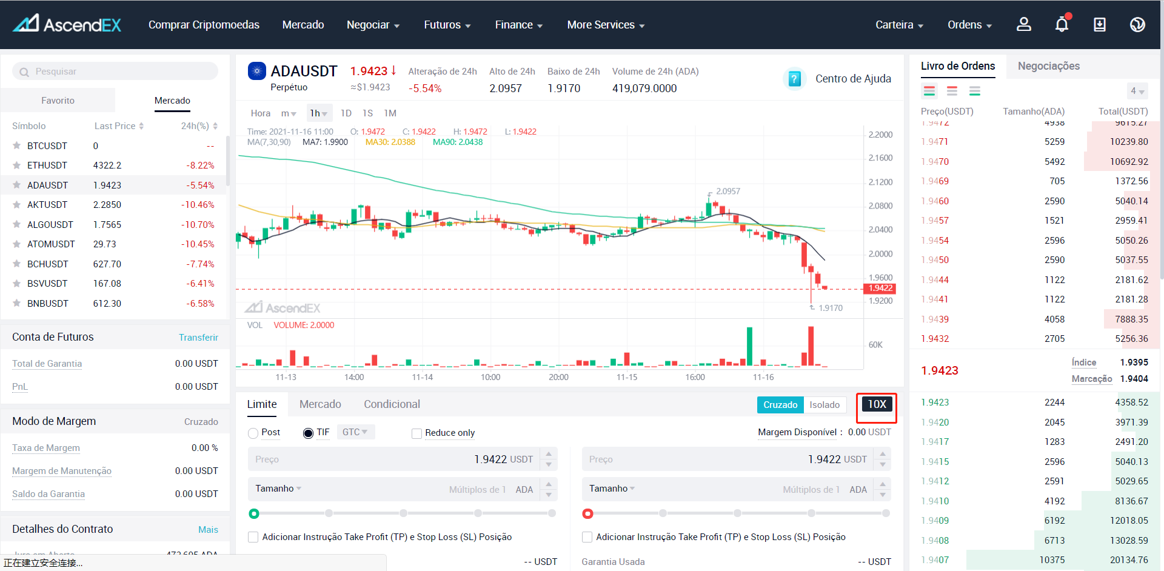The image size is (1164, 571).
Task: Open the Ordens dropdown menu
Action: point(969,25)
